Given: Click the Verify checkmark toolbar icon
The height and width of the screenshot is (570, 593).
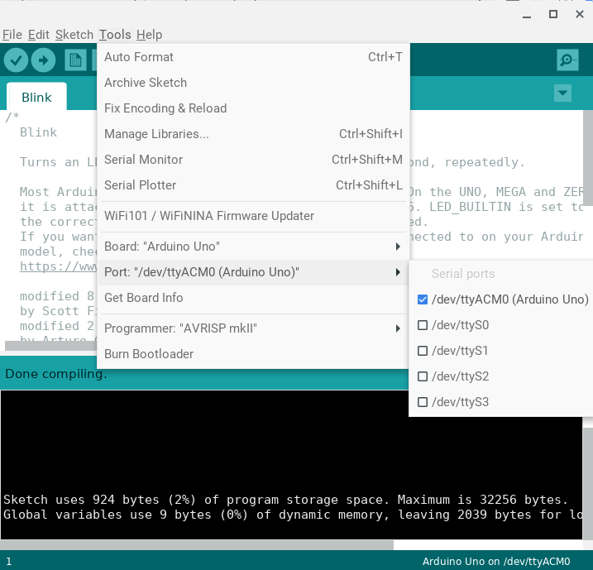Looking at the screenshot, I should coord(16,60).
